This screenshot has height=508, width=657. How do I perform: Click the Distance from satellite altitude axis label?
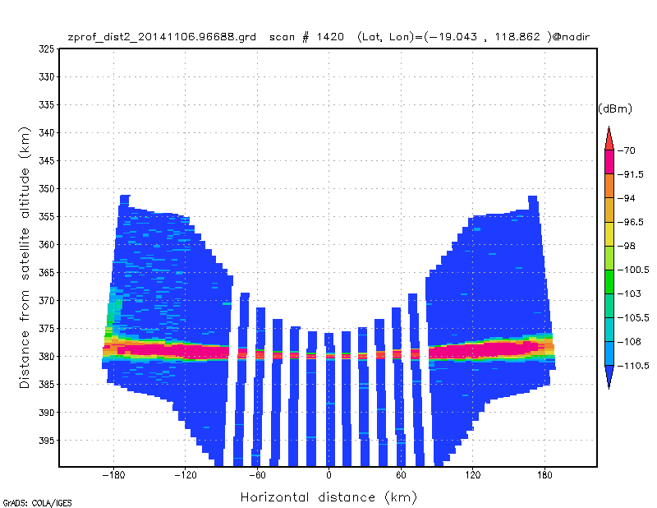tap(25, 257)
